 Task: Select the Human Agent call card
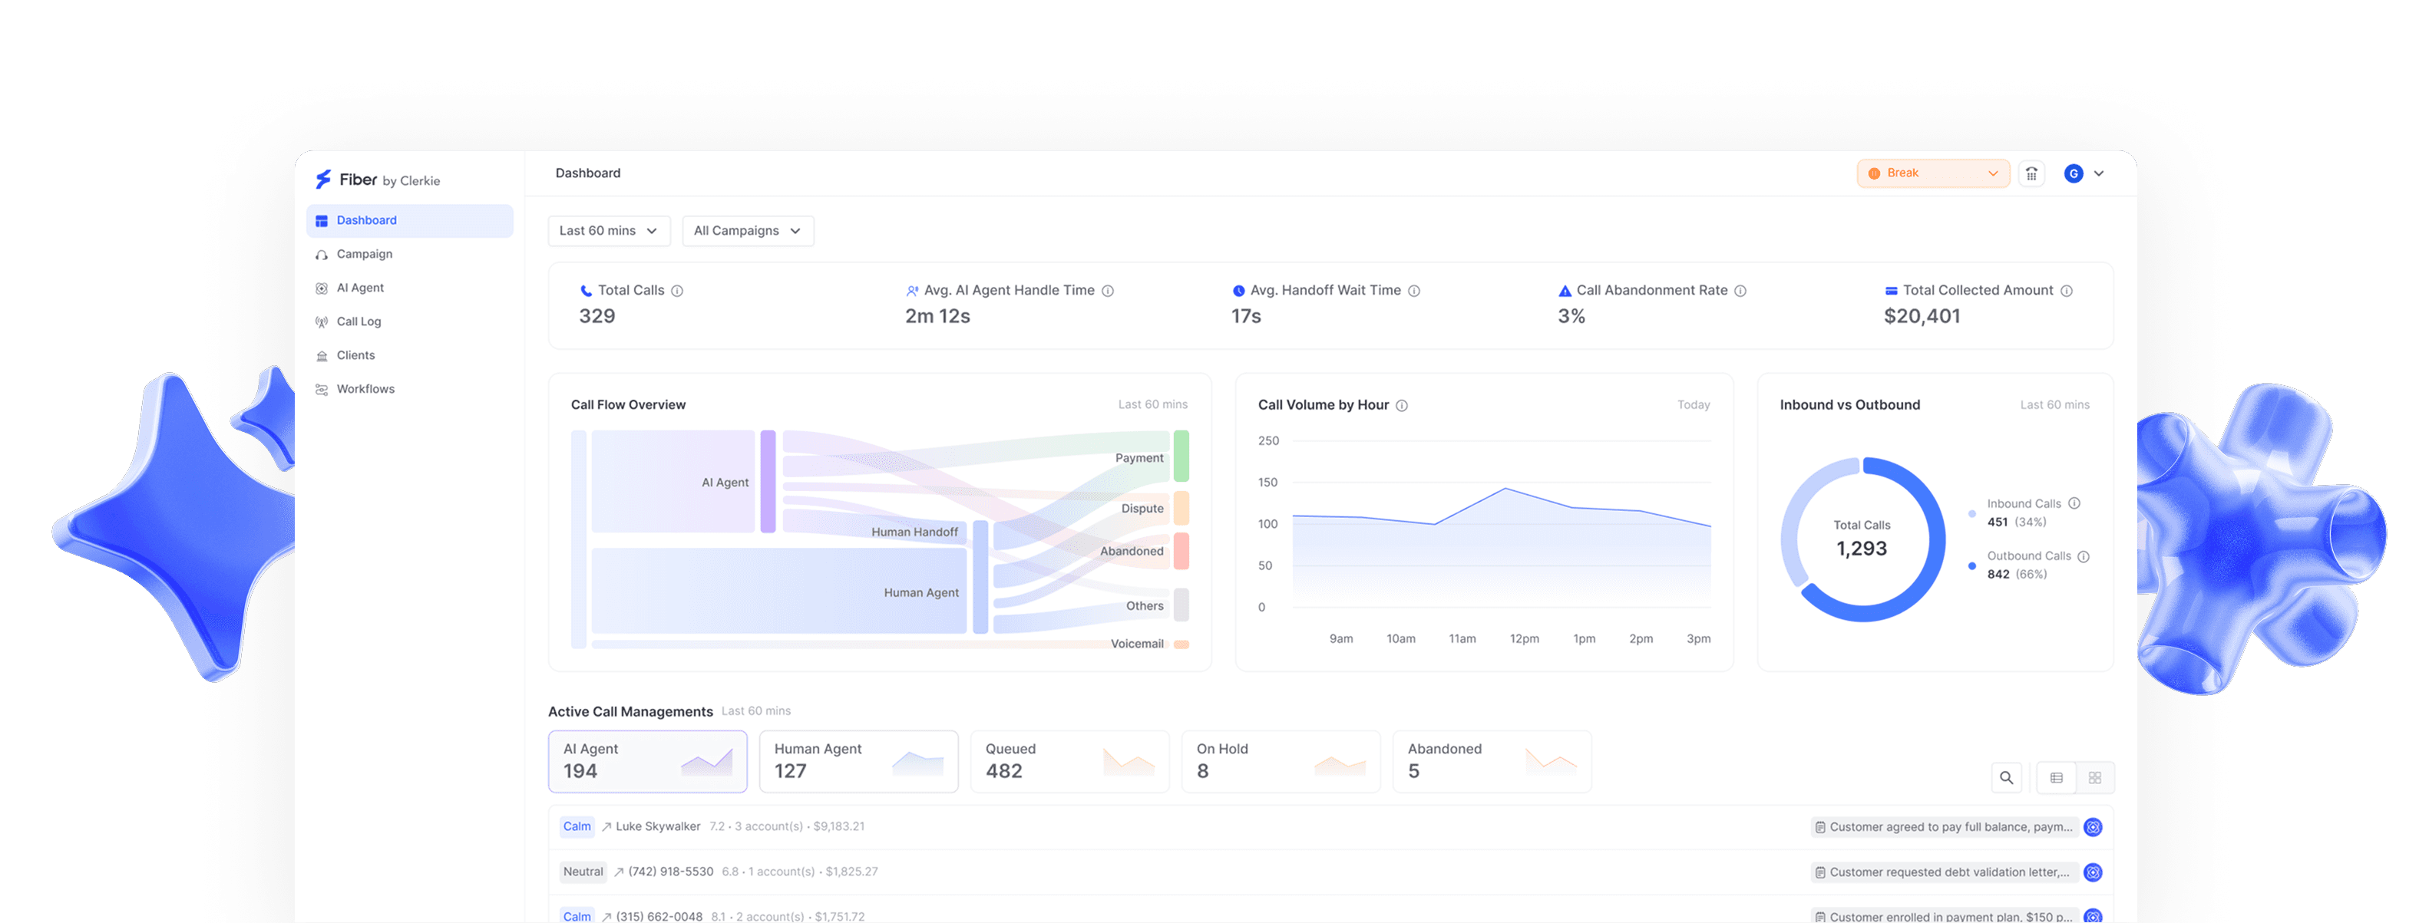[858, 761]
